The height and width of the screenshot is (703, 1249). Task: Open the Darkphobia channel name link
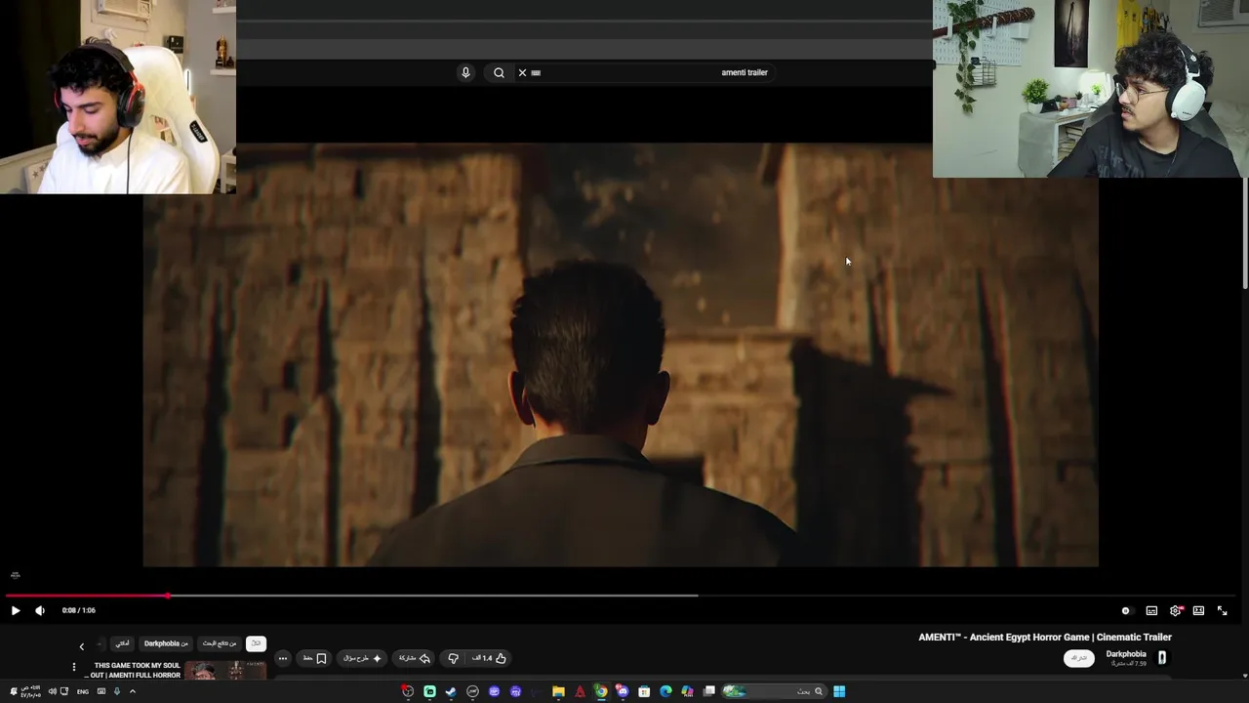[1125, 654]
